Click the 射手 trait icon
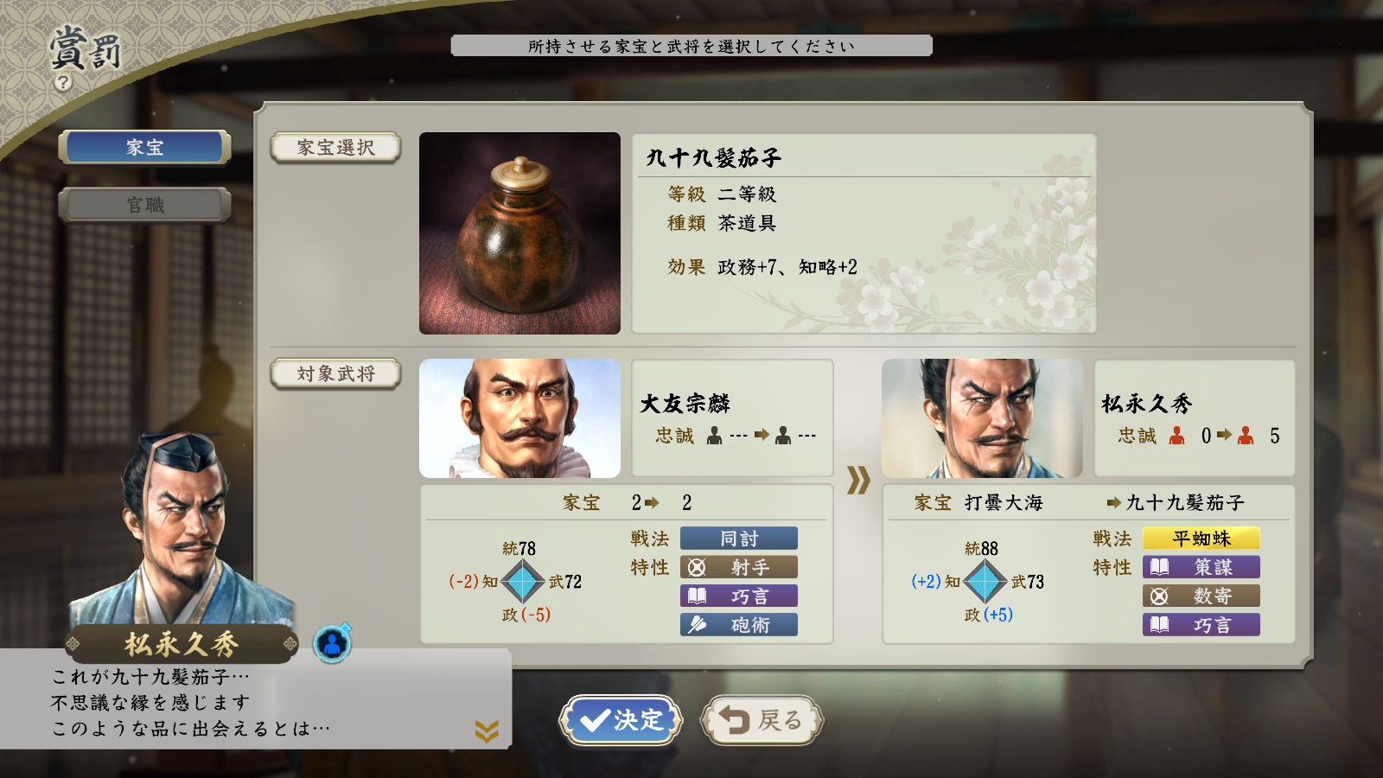 click(x=697, y=567)
